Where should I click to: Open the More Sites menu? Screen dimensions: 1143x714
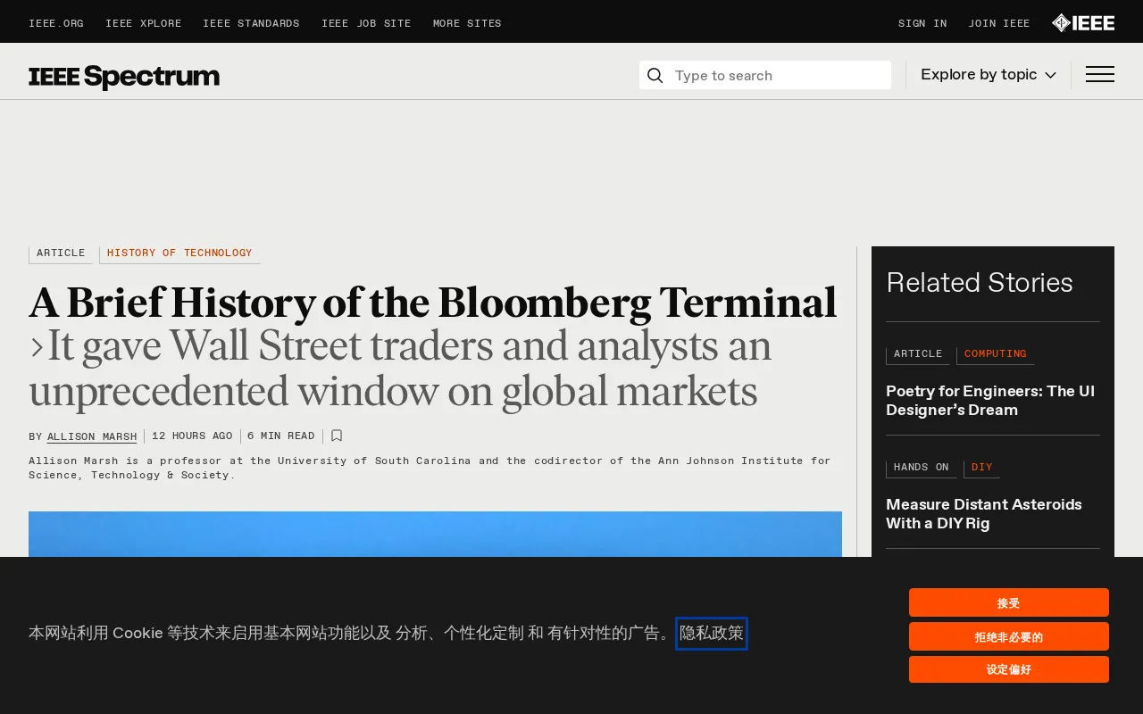point(467,24)
